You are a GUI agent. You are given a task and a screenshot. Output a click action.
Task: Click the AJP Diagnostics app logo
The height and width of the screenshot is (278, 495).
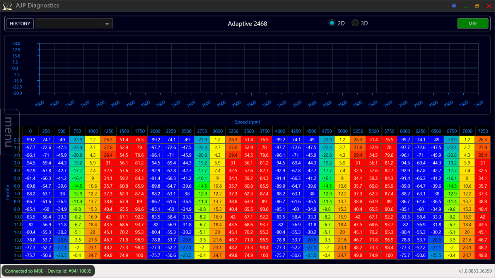point(7,6)
